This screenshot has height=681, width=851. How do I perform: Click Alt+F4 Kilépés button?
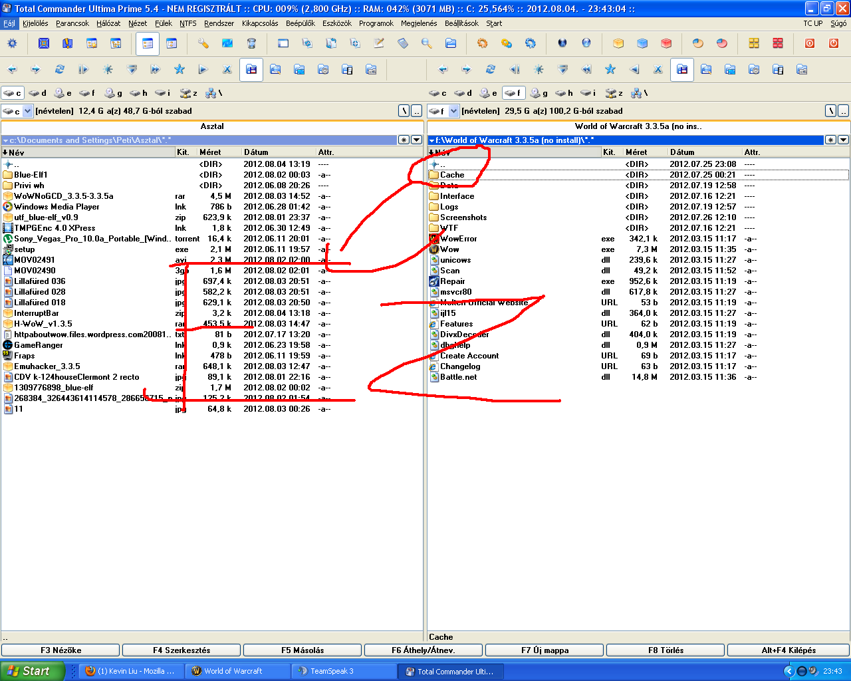[x=789, y=650]
